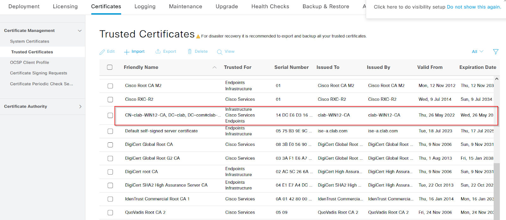
Task: Click the IdenTrust Commercial Root CA 1 name
Action: 157,199
